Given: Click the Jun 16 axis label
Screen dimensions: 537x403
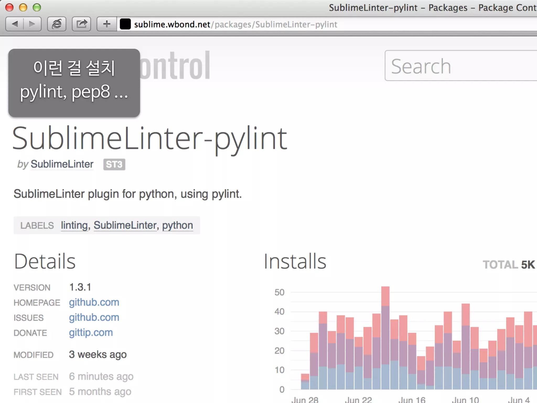Looking at the screenshot, I should coord(412,400).
